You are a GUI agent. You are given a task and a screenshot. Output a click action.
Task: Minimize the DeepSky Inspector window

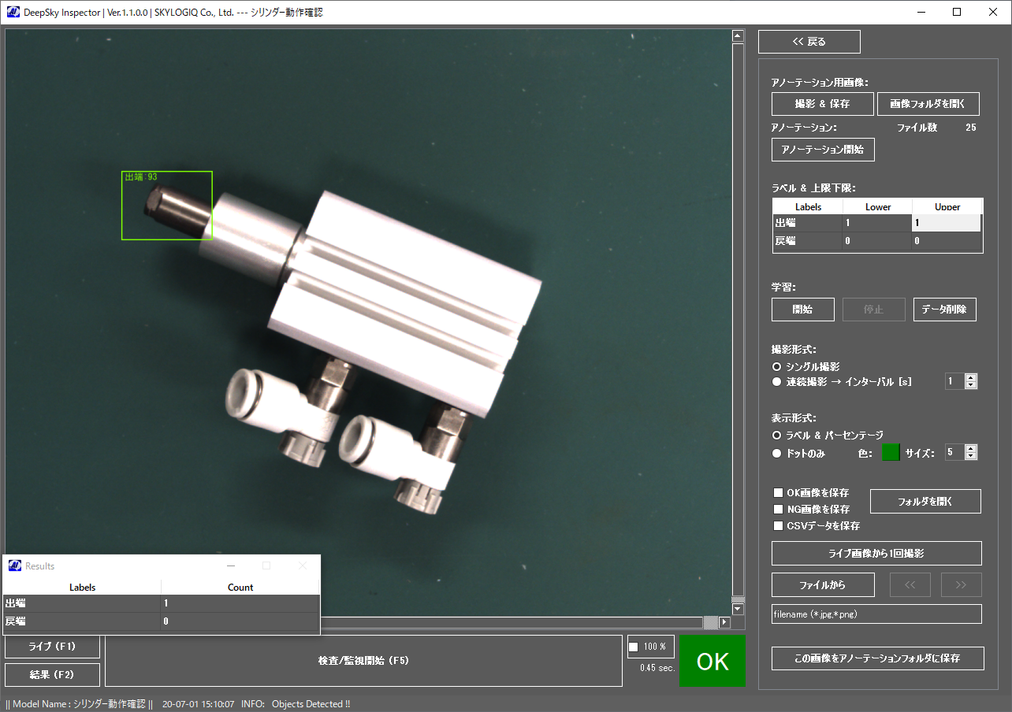[x=921, y=12]
